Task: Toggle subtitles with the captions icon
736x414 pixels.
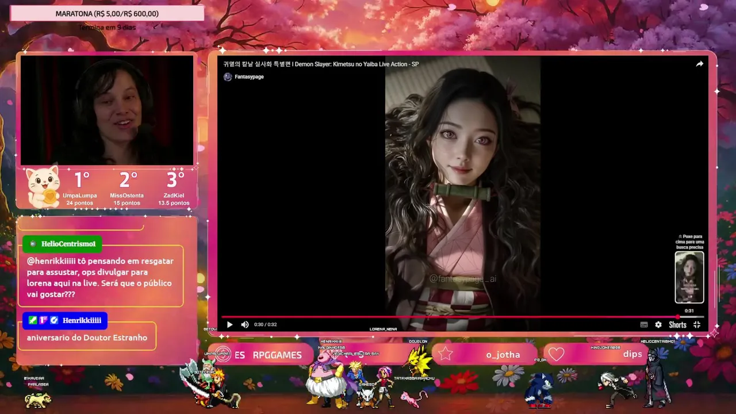Action: (644, 325)
